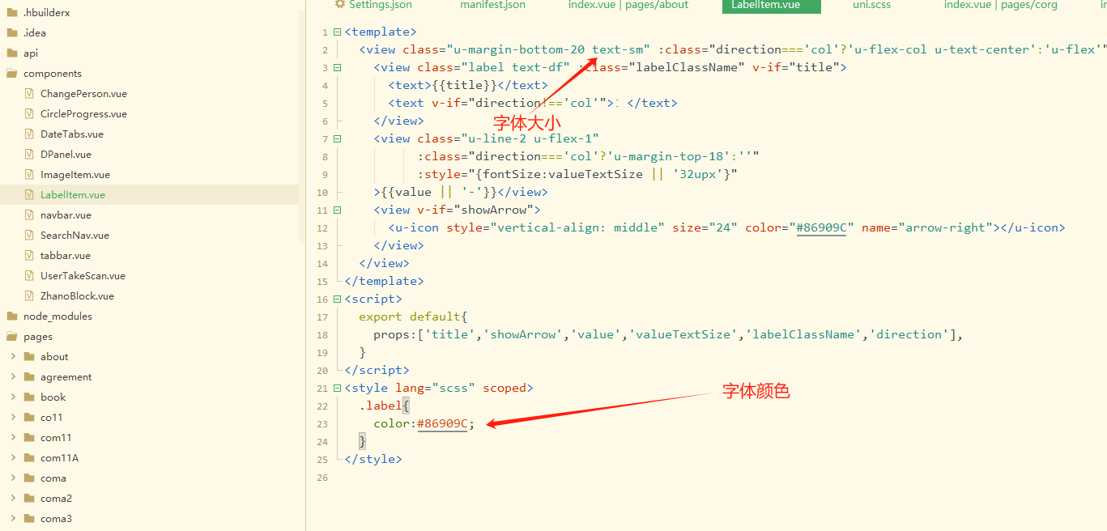Click the folder icon of book
This screenshot has width=1107, height=531.
point(29,397)
